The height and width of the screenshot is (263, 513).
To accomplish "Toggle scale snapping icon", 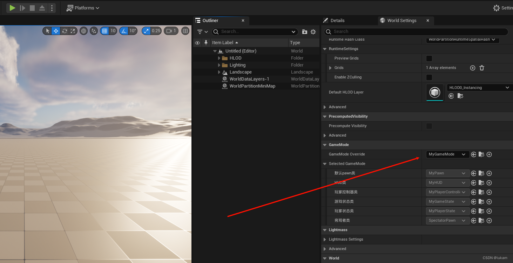I will click(146, 31).
